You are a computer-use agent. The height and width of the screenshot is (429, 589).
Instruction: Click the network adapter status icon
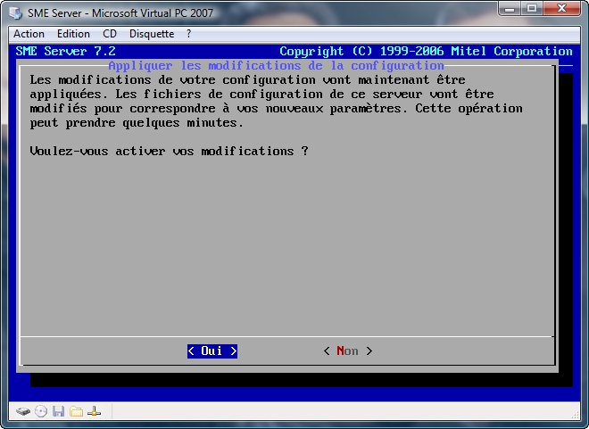tap(95, 412)
